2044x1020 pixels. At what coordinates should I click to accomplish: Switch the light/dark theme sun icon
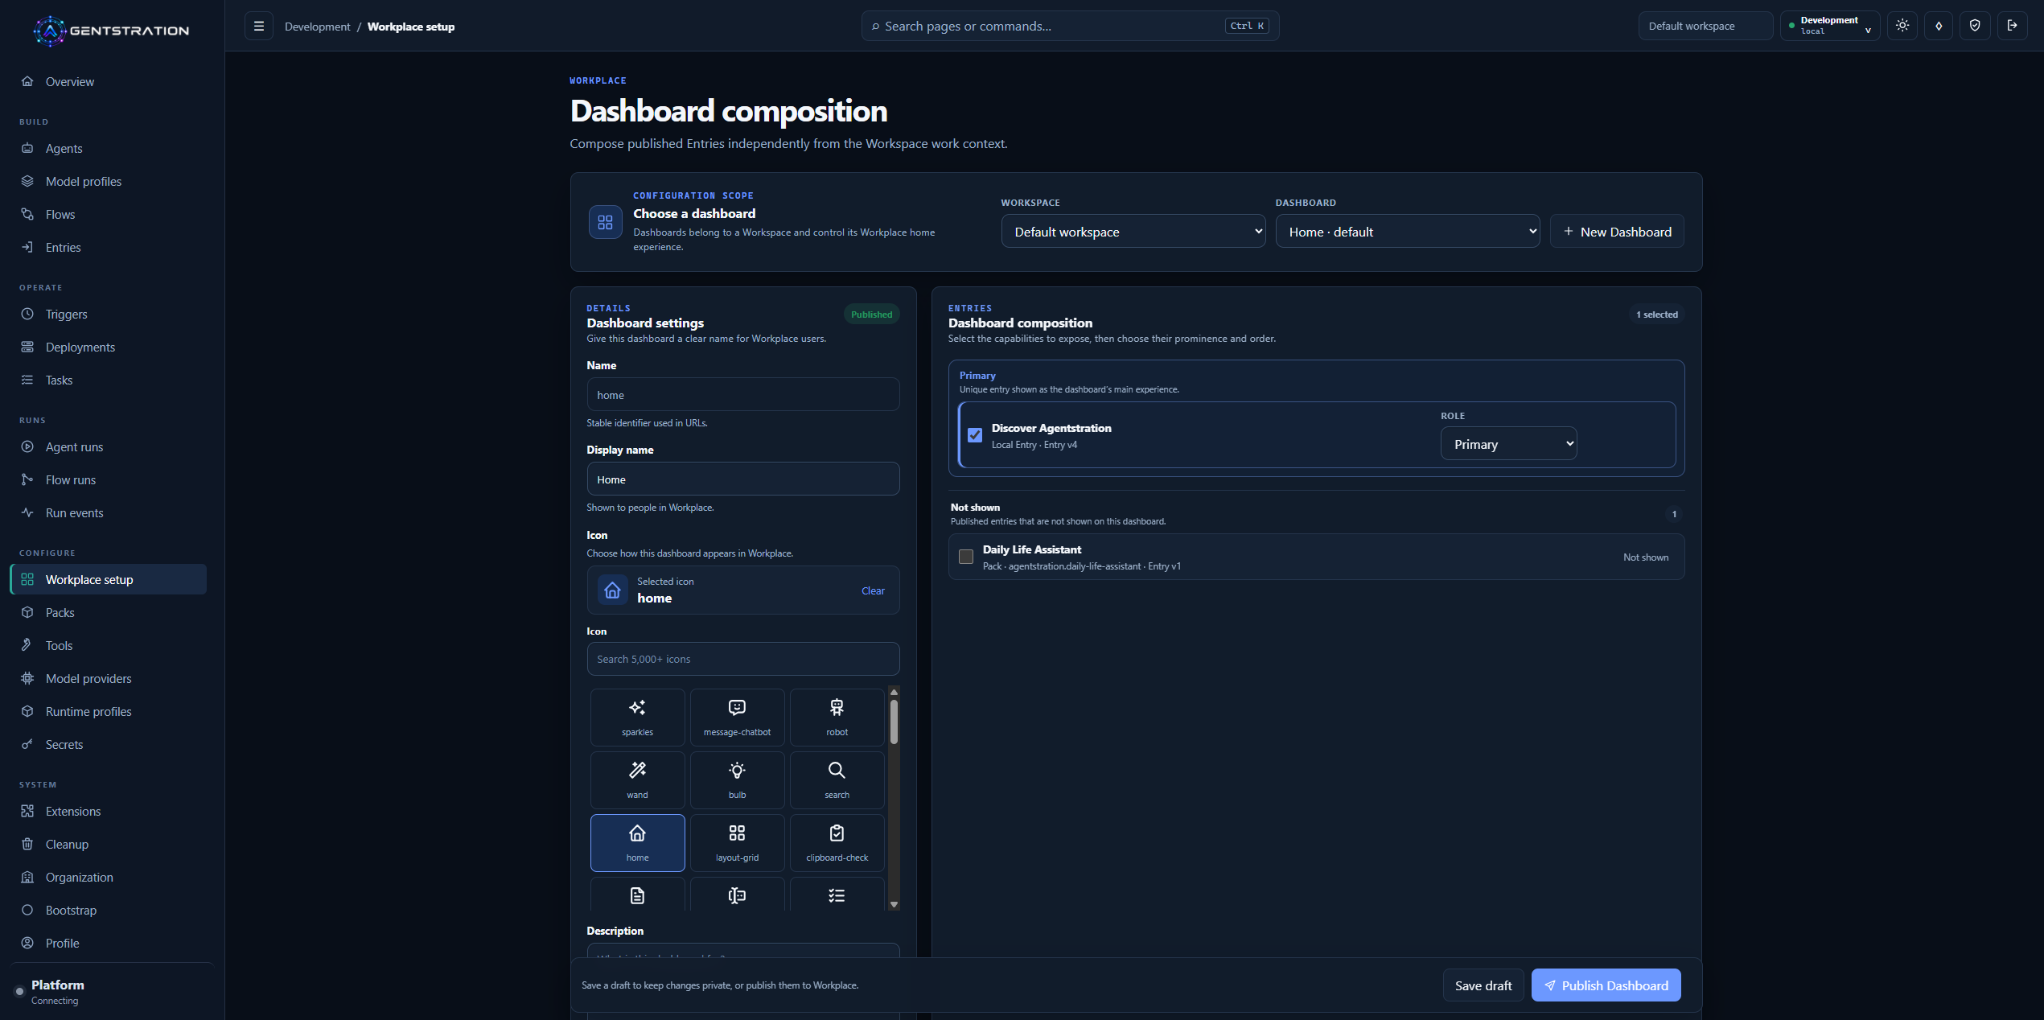(1902, 26)
